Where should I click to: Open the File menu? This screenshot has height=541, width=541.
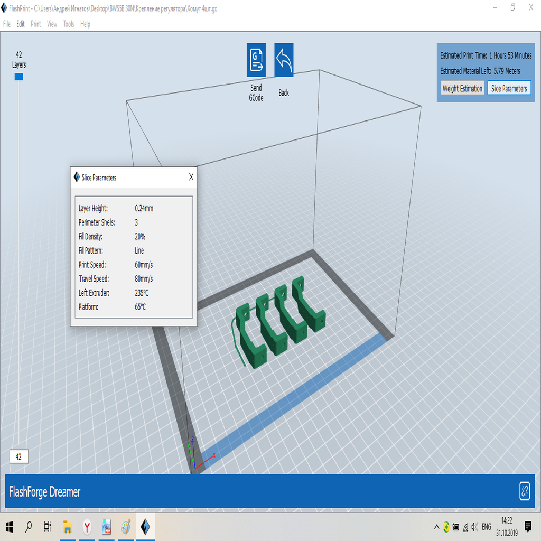(x=6, y=24)
